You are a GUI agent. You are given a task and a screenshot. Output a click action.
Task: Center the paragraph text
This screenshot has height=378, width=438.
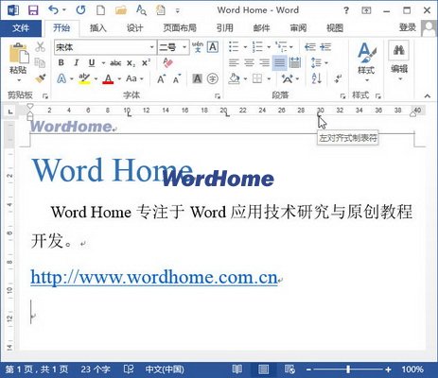pyautogui.click(x=249, y=62)
